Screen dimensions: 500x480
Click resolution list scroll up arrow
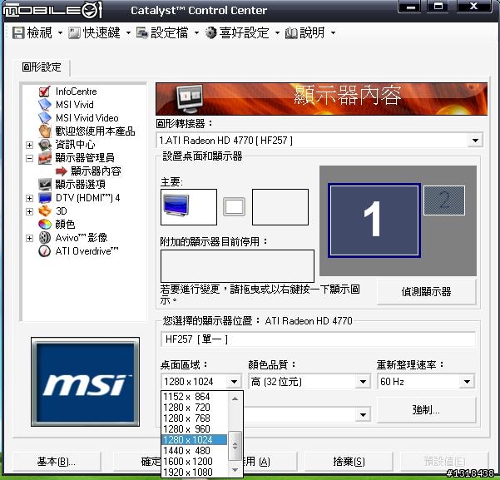235,398
